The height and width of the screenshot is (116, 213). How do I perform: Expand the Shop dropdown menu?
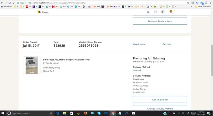click(x=43, y=12)
